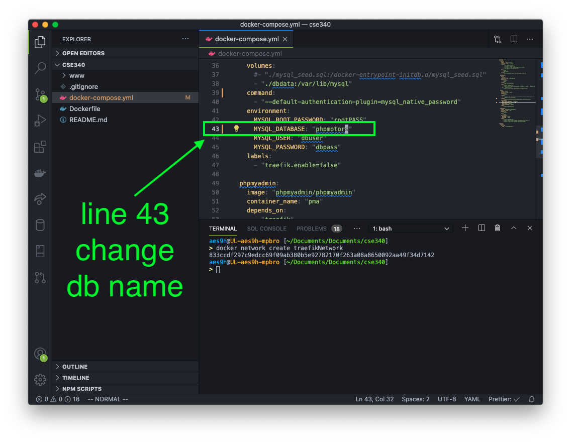Create a new terminal with plus icon
Viewport: 571px width, 442px height.
point(465,228)
